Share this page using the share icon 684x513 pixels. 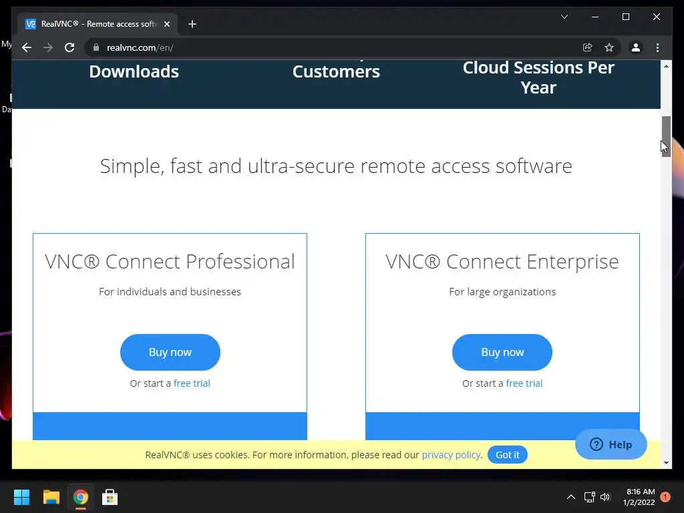[588, 47]
